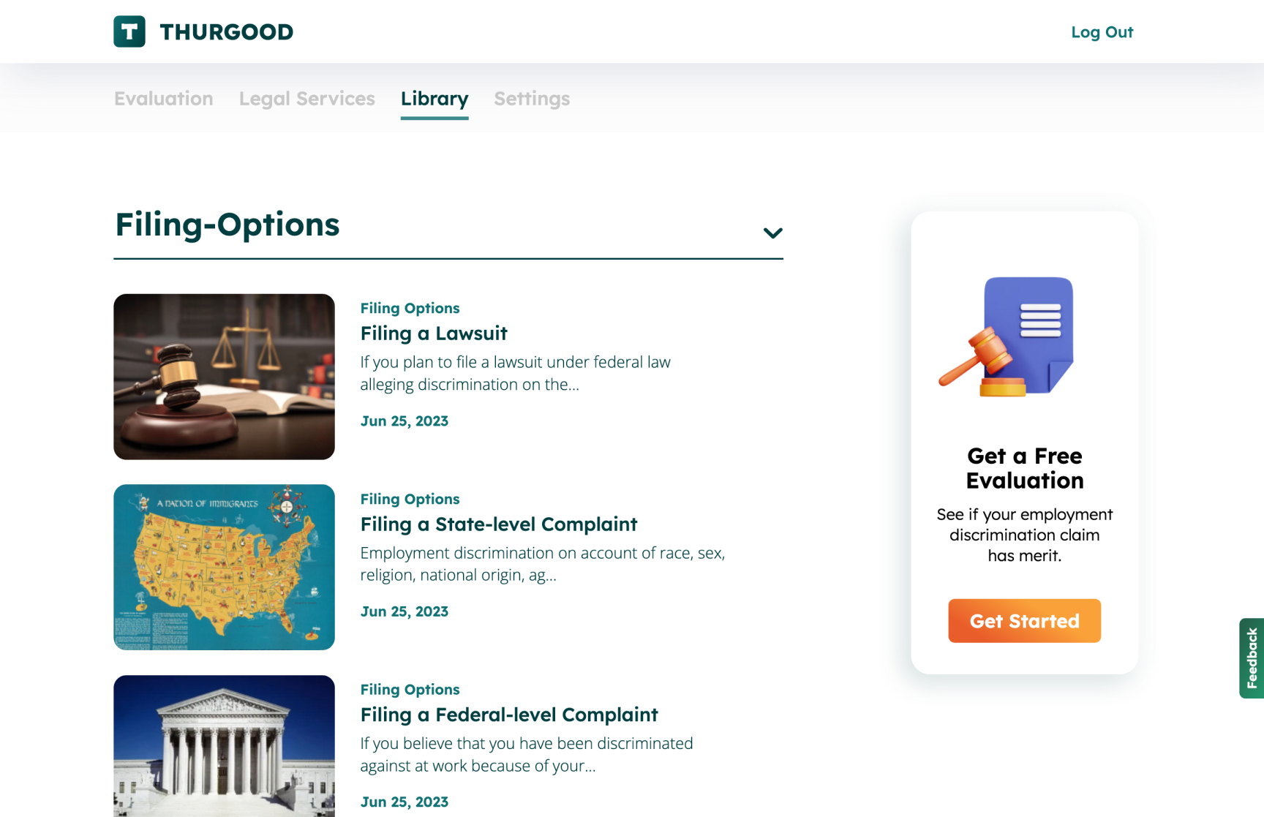This screenshot has height=817, width=1264.
Task: Open the Filing a Lawsuit article
Action: pyautogui.click(x=434, y=334)
